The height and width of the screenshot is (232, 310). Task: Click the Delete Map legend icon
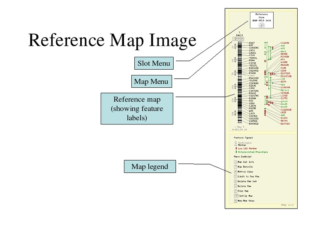tap(235, 186)
